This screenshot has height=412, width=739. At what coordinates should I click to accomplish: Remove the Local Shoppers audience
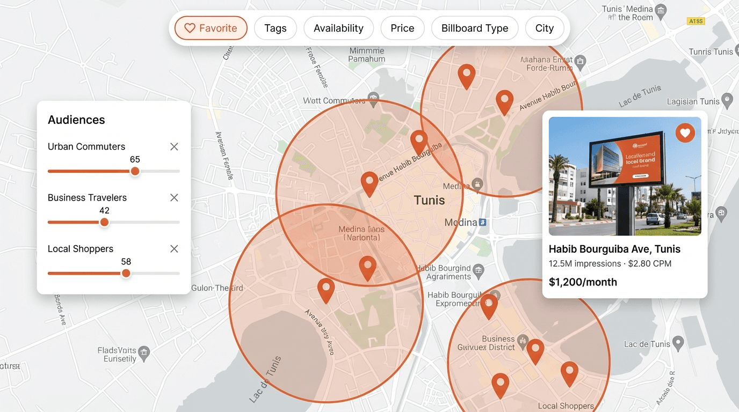click(x=174, y=249)
